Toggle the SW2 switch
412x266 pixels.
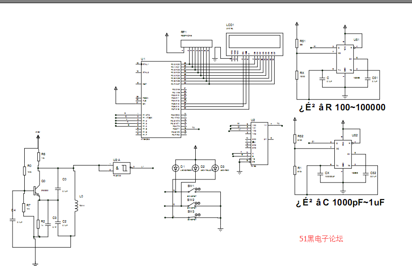192,204
